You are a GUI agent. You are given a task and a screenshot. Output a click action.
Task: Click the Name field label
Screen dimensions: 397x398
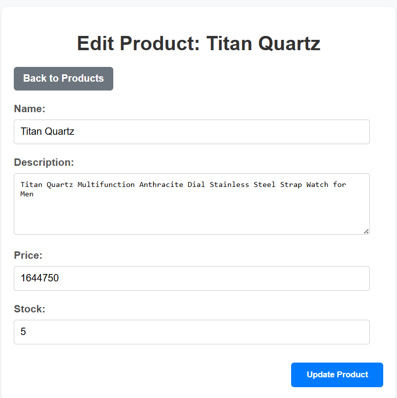[30, 109]
